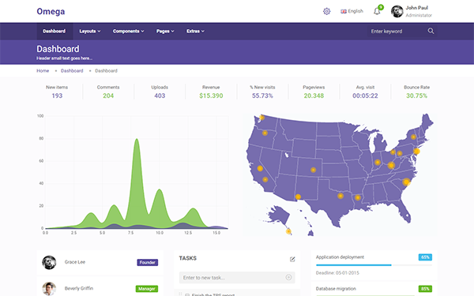Click the Enter keyword search field

tap(397, 31)
